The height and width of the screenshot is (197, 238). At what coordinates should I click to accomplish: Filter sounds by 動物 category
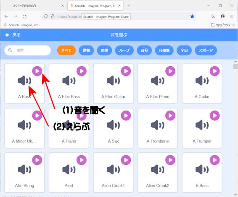(86, 50)
